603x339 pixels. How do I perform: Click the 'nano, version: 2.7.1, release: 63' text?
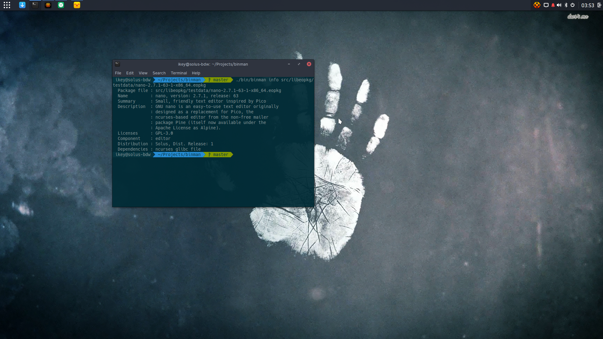click(197, 96)
